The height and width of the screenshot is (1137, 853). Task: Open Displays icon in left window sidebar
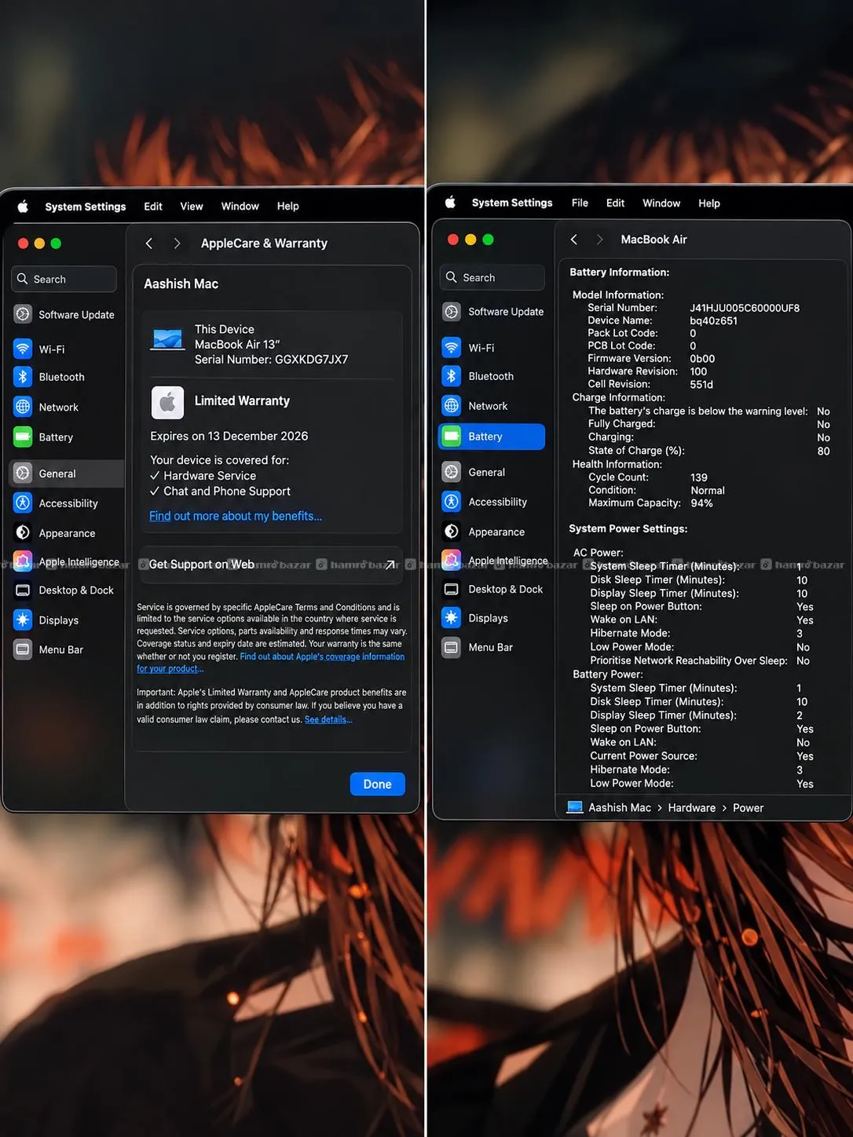point(23,620)
